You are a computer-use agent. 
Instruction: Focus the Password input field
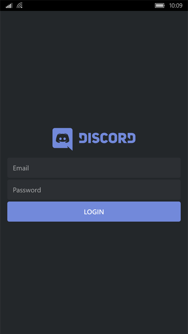(94, 190)
